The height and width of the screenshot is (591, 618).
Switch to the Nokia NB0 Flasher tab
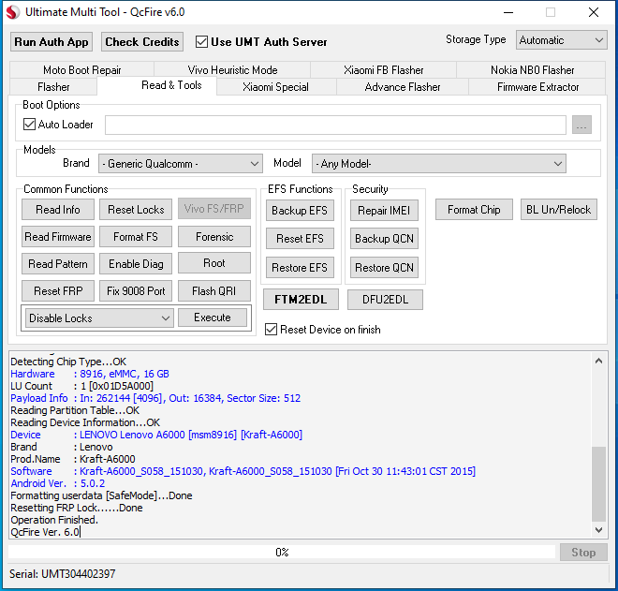(532, 70)
